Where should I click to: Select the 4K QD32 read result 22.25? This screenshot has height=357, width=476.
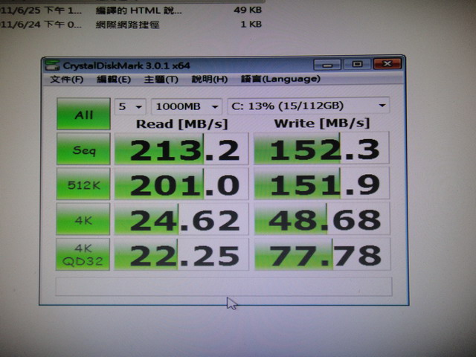click(x=181, y=254)
